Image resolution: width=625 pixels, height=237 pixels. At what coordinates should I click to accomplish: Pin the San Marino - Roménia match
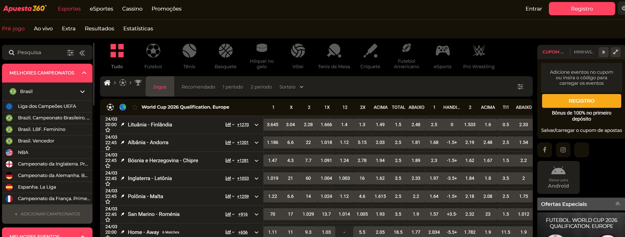(x=122, y=214)
